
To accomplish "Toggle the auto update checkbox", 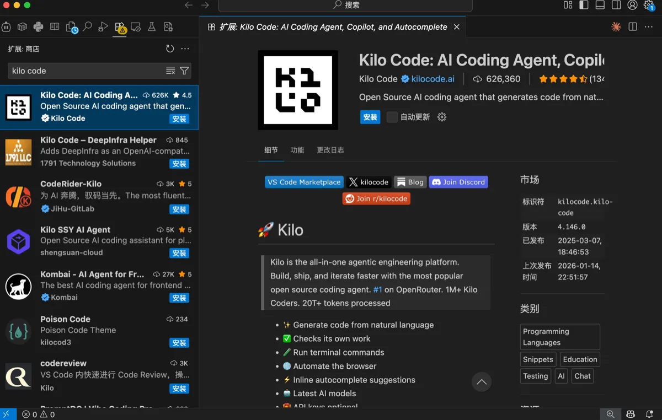I will [x=392, y=117].
